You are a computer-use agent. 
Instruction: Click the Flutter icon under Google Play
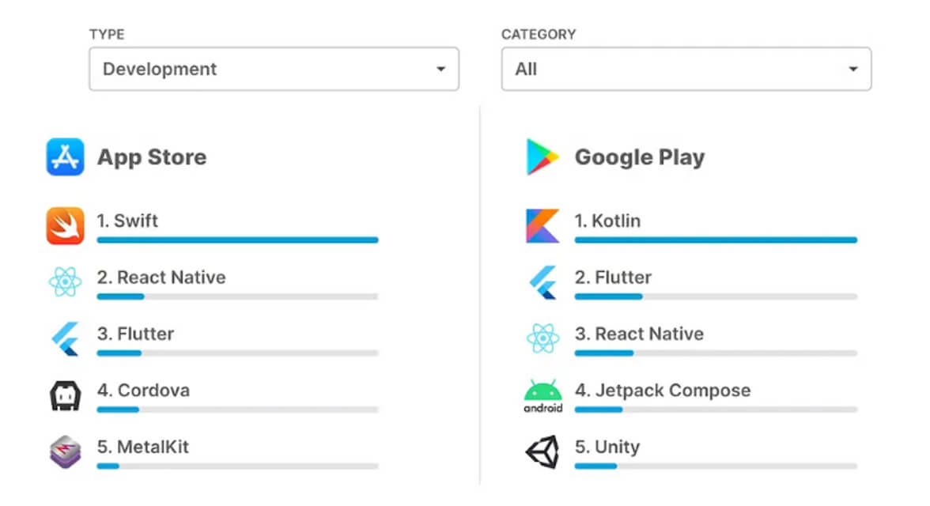[542, 282]
